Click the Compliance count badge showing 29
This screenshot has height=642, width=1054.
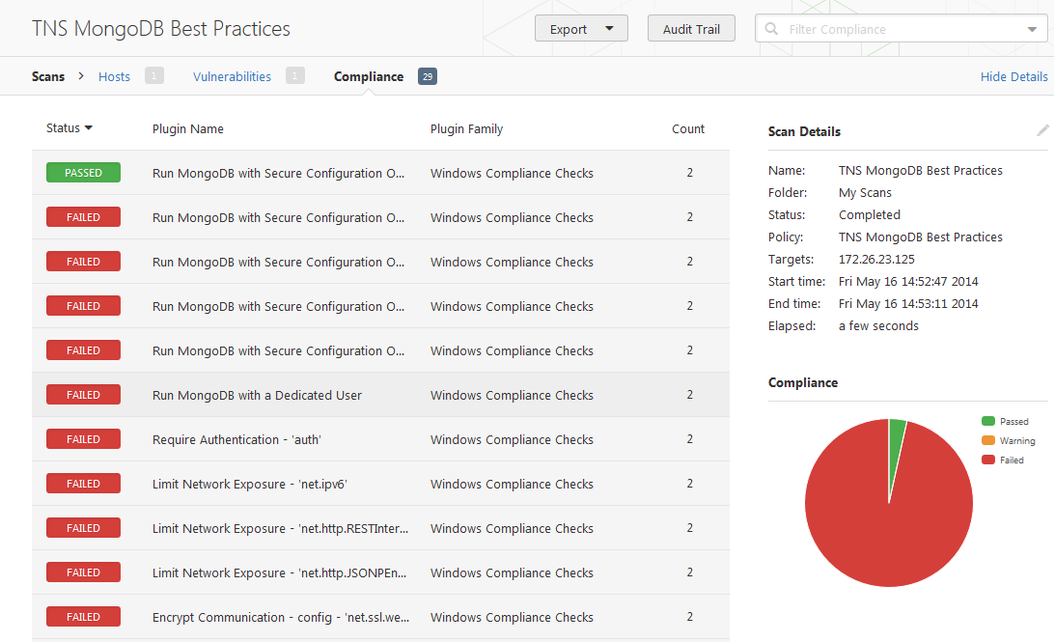coord(428,76)
